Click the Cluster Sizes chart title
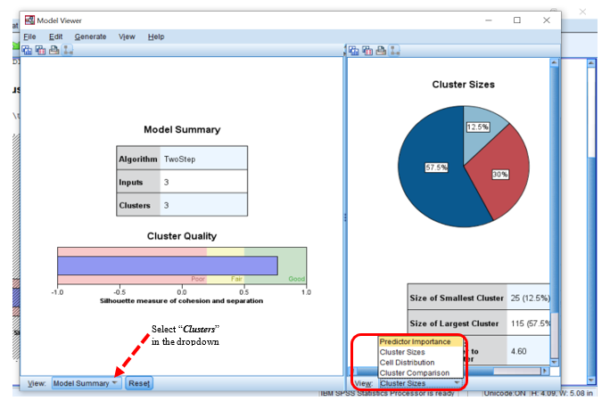Screen dimensions: 610x409 tap(464, 85)
